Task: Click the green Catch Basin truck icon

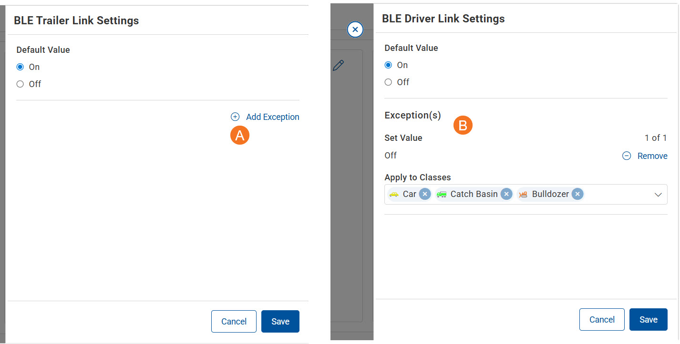Action: click(x=442, y=194)
